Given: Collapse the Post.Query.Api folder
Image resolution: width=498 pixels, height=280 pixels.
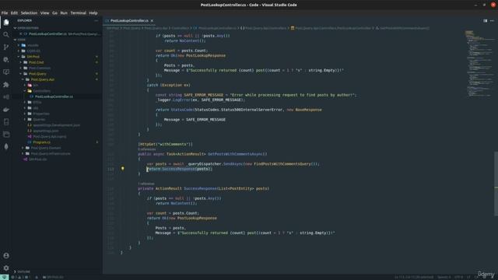Looking at the screenshot, I should pyautogui.click(x=43, y=79).
